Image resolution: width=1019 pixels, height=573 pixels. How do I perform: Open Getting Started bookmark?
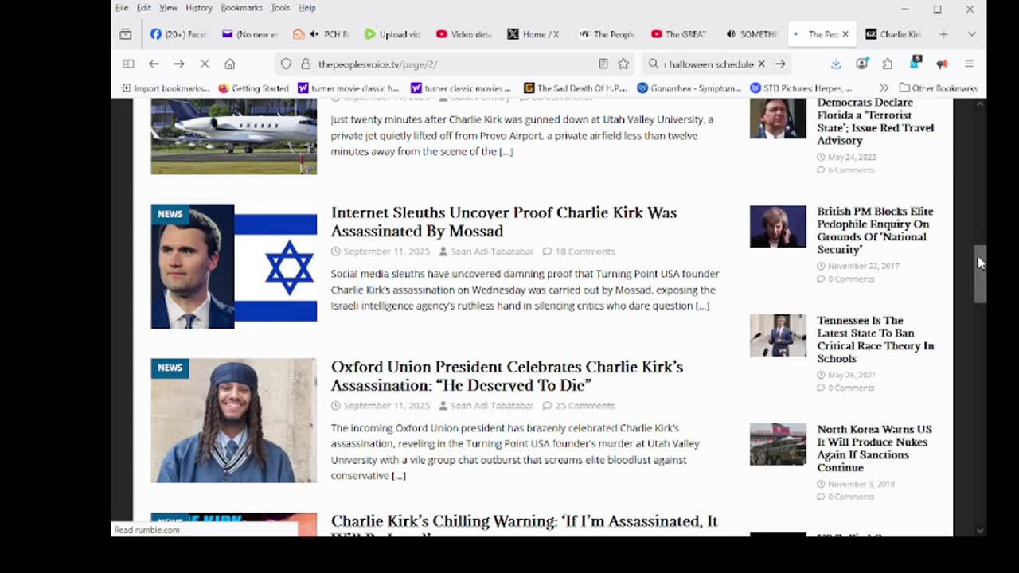(x=253, y=88)
